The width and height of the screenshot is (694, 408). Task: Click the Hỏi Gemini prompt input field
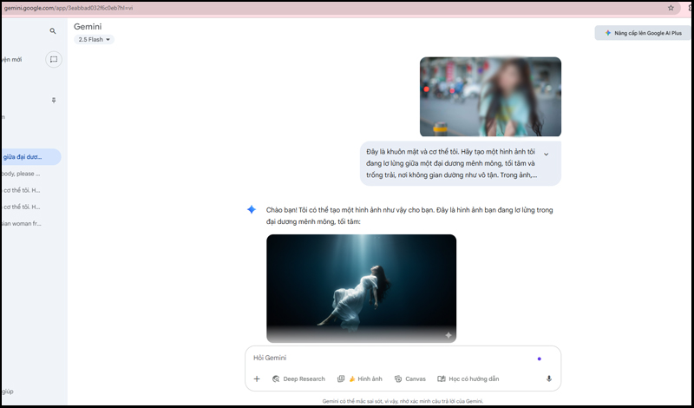coord(390,358)
